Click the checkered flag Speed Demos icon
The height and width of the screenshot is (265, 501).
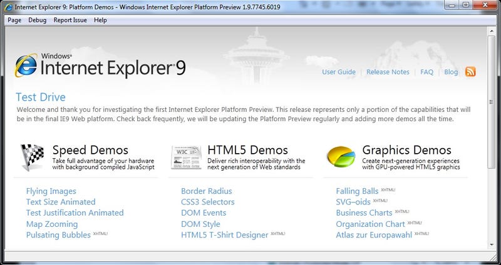coord(32,157)
